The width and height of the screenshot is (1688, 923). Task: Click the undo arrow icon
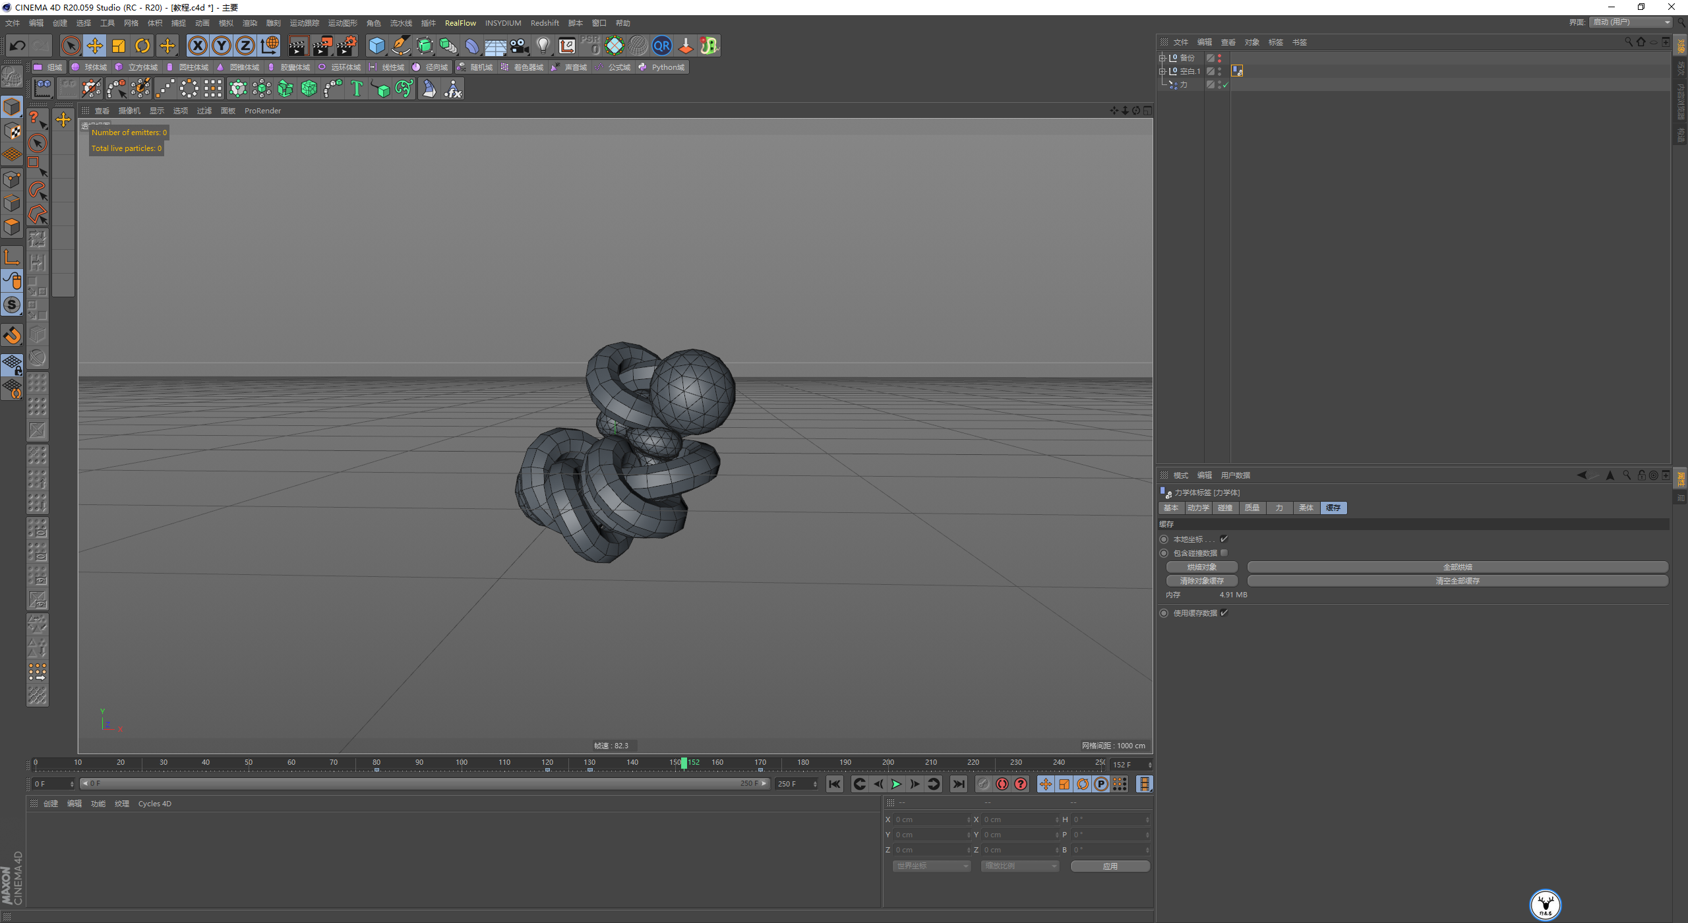(x=18, y=45)
